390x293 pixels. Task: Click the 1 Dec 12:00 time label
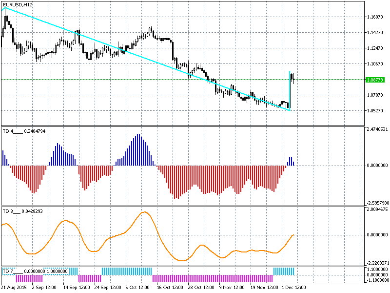[x=294, y=288]
